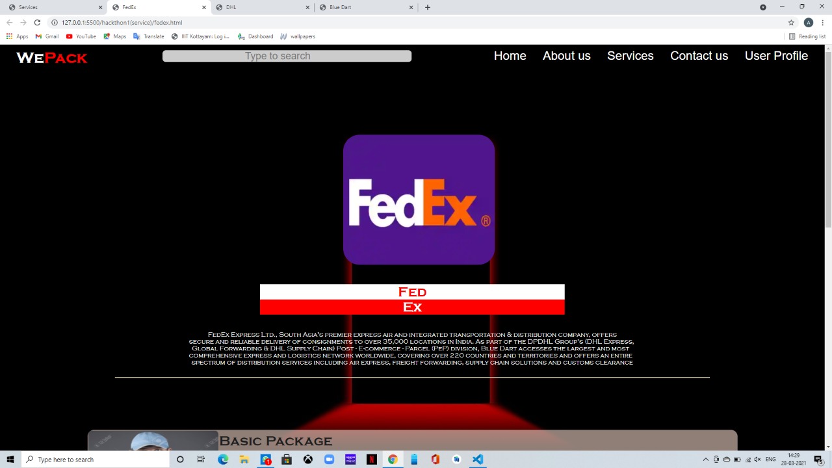The image size is (832, 468).
Task: Open the About us page
Action: pos(566,56)
